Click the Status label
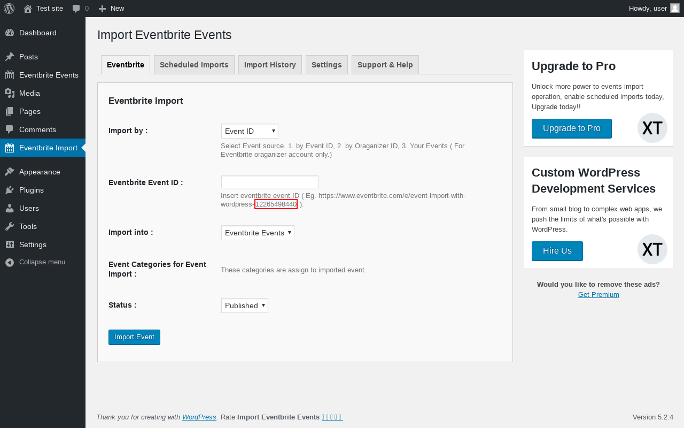This screenshot has width=684, height=428. point(122,305)
